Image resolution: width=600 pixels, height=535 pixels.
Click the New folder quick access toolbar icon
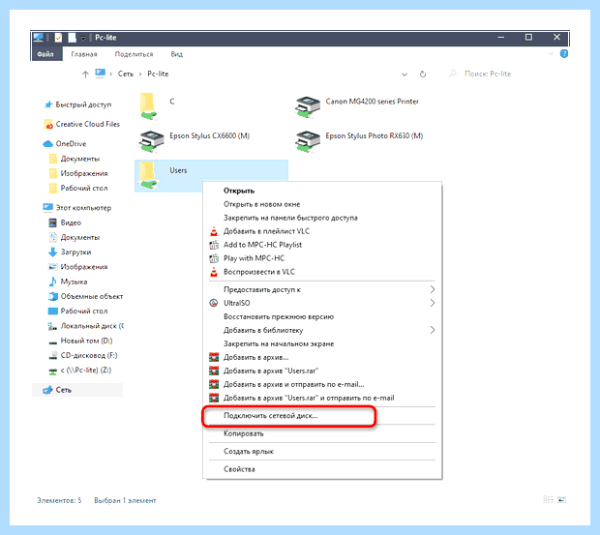[x=72, y=38]
